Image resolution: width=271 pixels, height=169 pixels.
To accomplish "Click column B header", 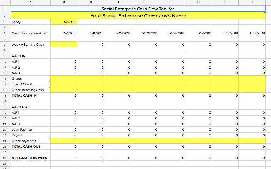I will [64, 2].
